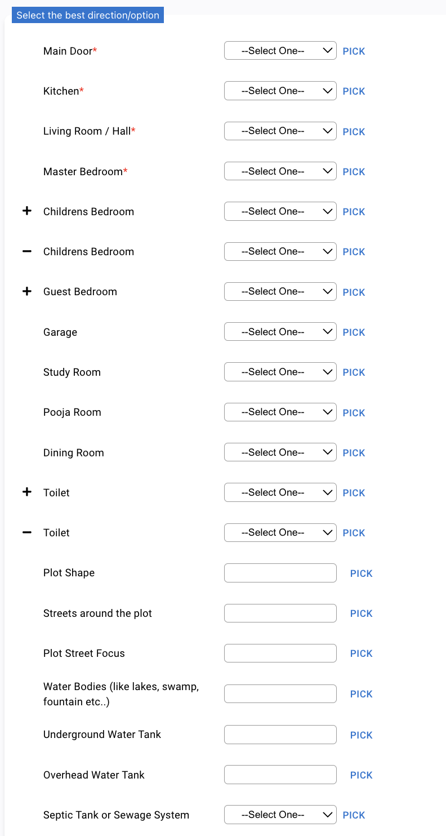
Task: Click PICK next to Study Room
Action: coord(354,372)
